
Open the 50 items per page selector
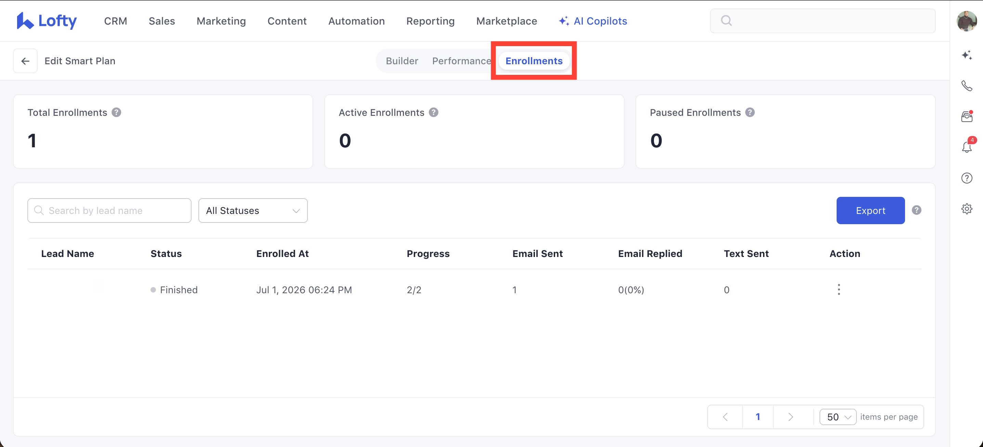coord(838,417)
